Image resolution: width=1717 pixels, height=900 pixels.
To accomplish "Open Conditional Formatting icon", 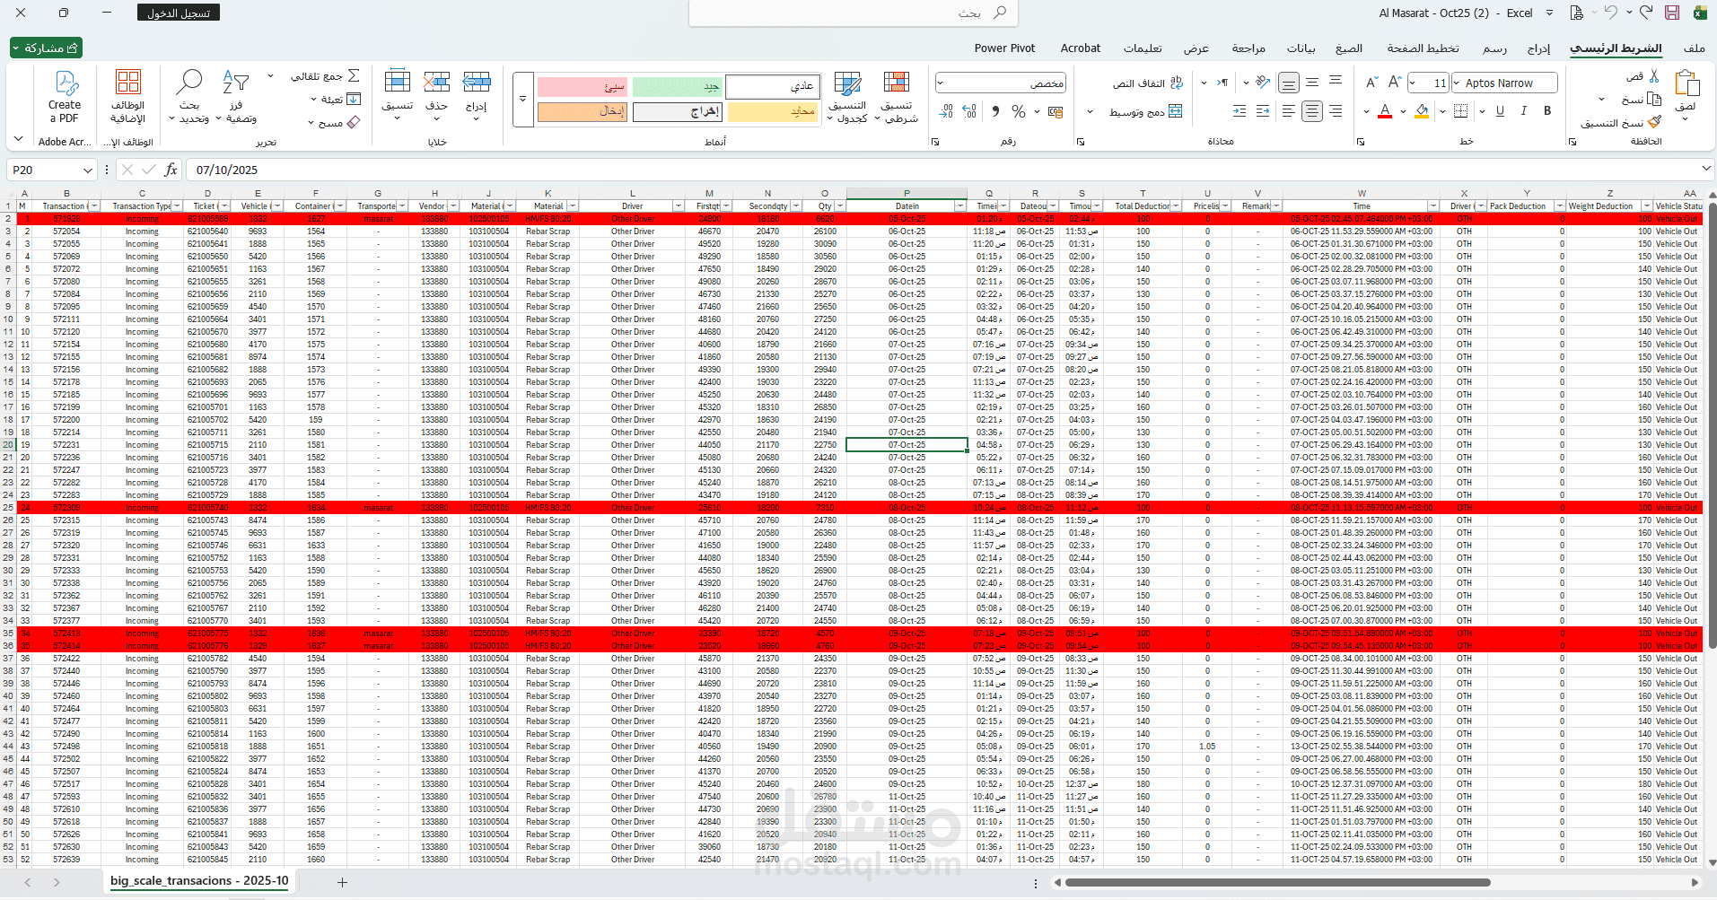I will [x=897, y=83].
